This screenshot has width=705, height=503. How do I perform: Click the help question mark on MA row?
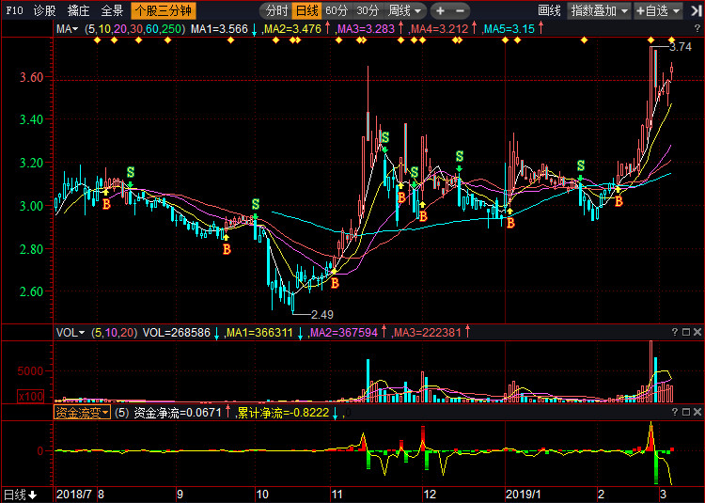[697, 28]
